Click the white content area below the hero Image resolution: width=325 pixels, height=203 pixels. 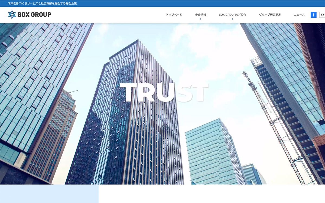click(211, 194)
